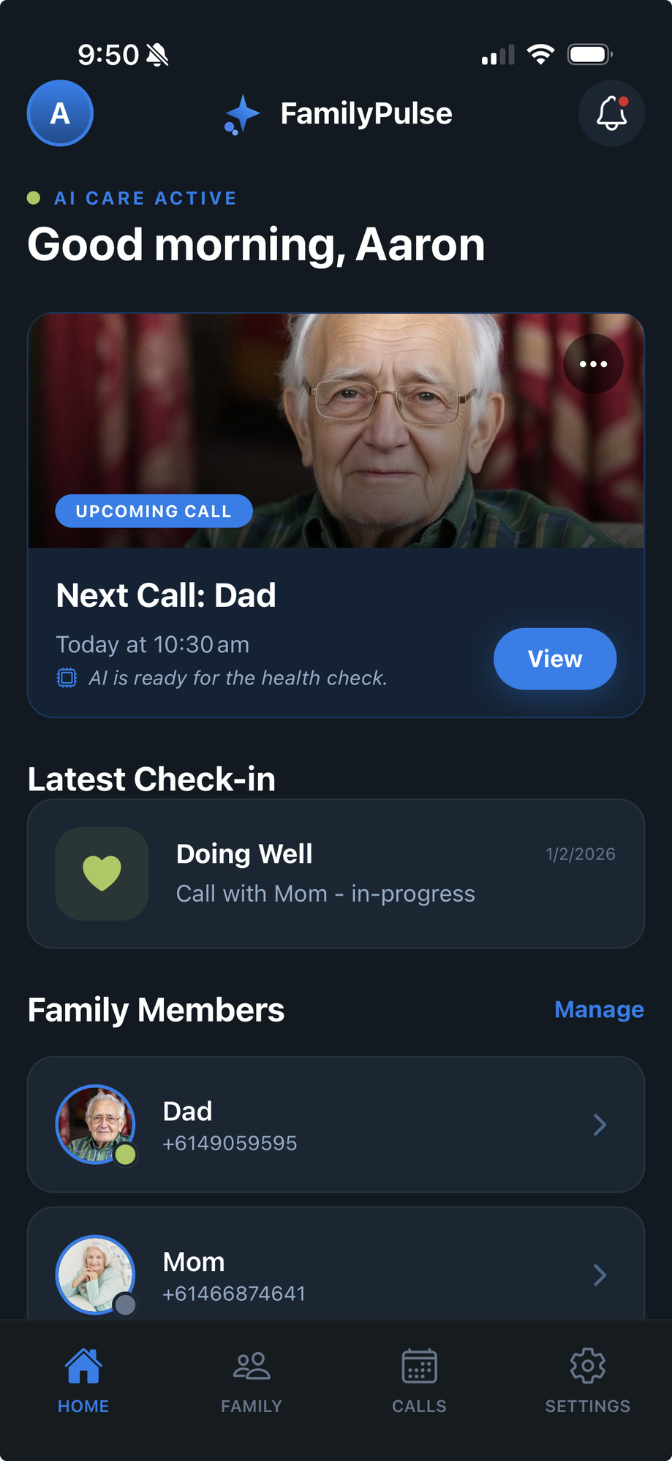Tap the AI Care Active status label
Screen dimensions: 672x1461
(146, 198)
